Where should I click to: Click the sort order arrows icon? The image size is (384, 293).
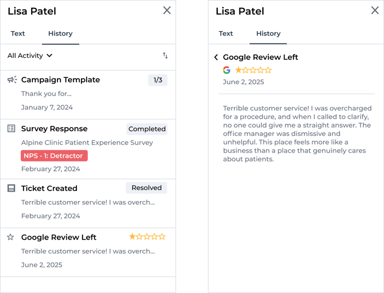coord(165,56)
